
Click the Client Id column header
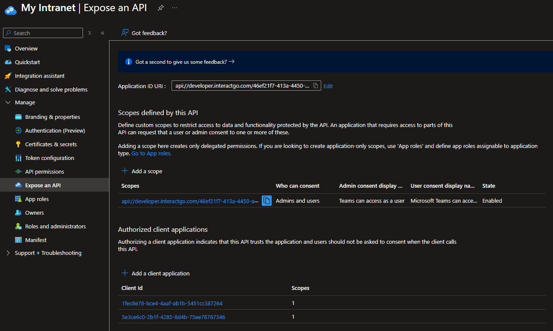(x=132, y=288)
